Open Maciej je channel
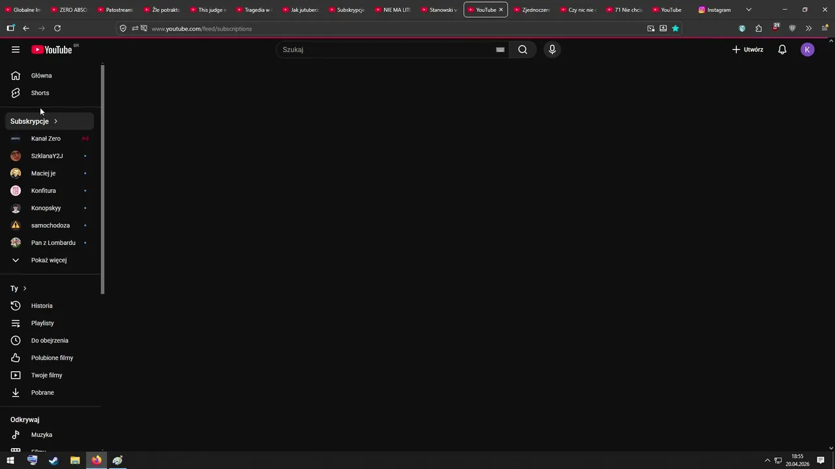 50,173
